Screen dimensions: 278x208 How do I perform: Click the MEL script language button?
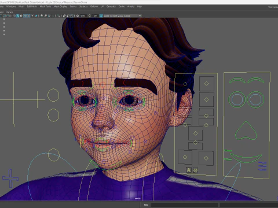[146, 205]
